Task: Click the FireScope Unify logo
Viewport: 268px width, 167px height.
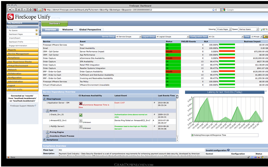Action: click(29, 17)
